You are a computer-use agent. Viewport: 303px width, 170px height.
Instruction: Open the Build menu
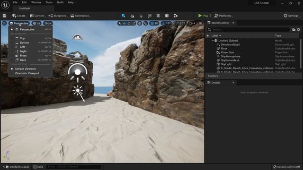tap(60, 2)
